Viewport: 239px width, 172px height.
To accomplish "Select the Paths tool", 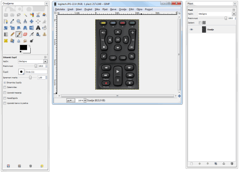I will point(6,21).
